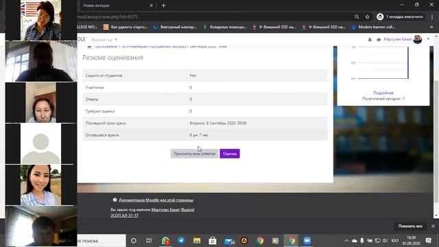Expand the bookmarks overflow chevron
Image resolution: width=439 pixels, height=247 pixels.
tap(431, 27)
